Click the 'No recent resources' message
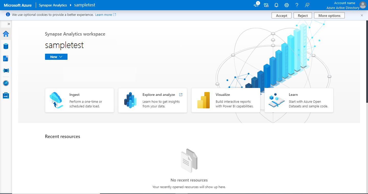This screenshot has height=194, width=368. click(x=189, y=180)
